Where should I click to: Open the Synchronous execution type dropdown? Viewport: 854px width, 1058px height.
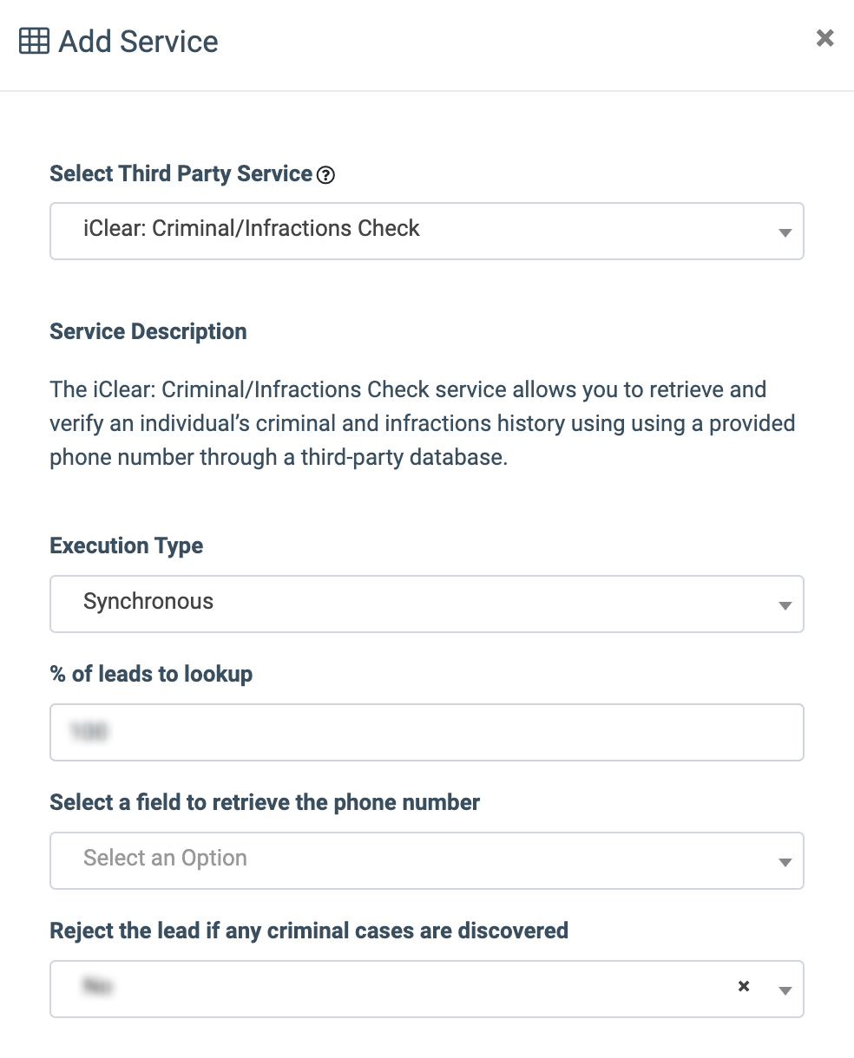coord(417,604)
